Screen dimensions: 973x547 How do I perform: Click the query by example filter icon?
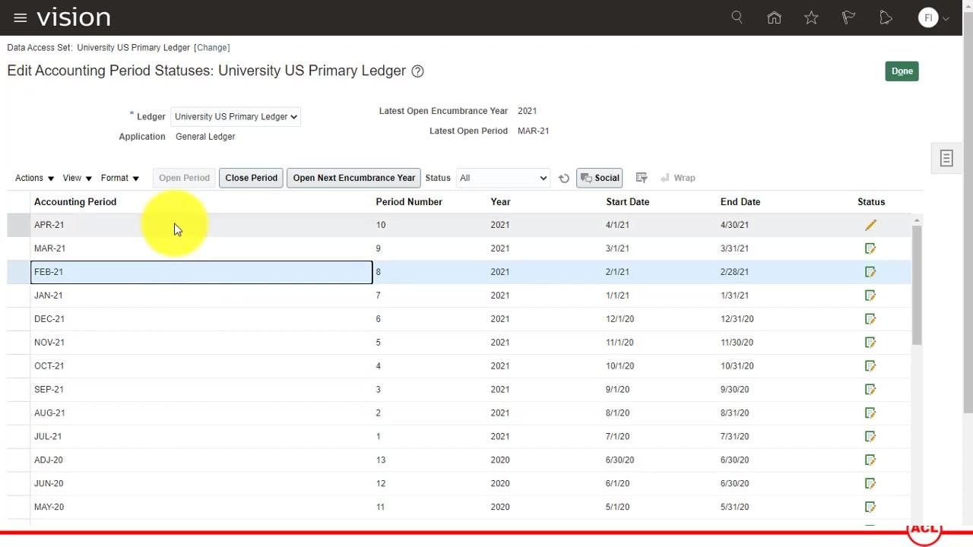(x=642, y=178)
